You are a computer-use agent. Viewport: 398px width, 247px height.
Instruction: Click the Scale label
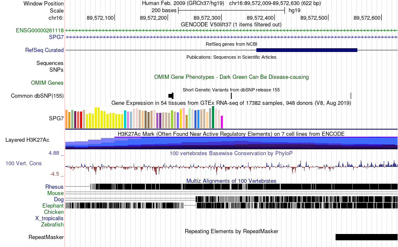pyautogui.click(x=57, y=10)
